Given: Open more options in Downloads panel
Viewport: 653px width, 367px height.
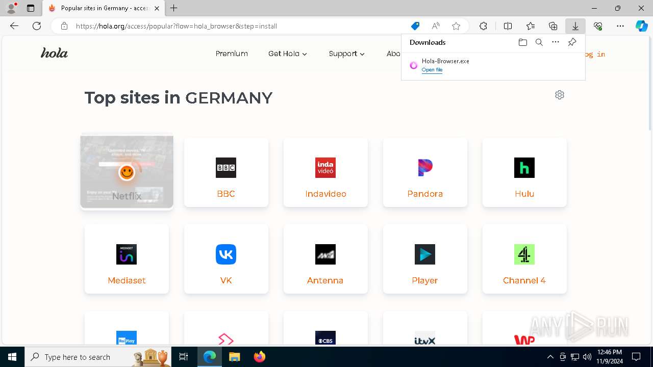Looking at the screenshot, I should [x=556, y=42].
